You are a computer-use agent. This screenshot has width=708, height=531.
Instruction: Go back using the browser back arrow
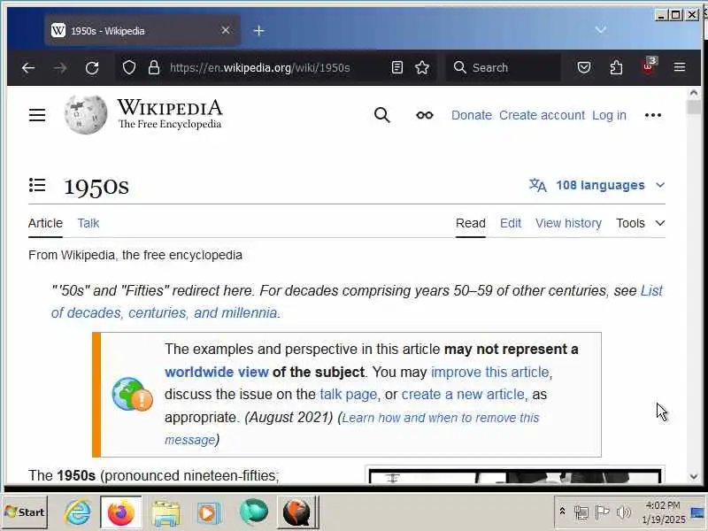pos(28,68)
